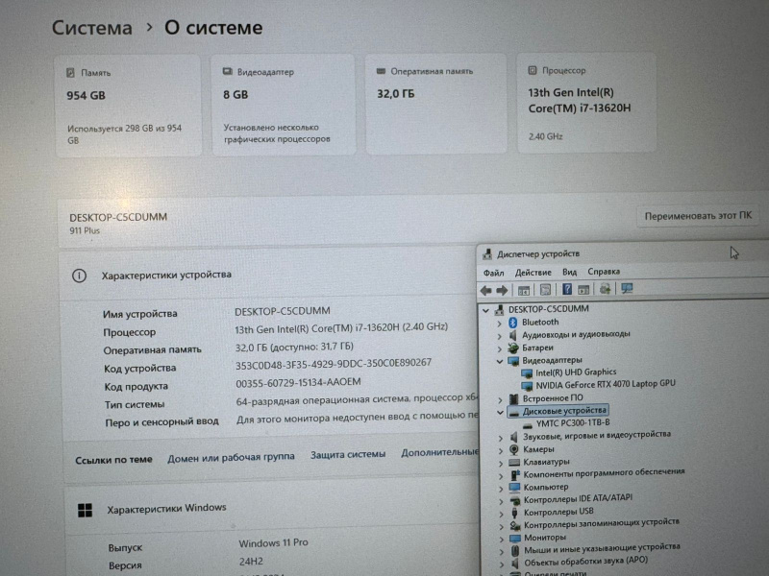The width and height of the screenshot is (769, 576).
Task: Open the Properties toolbar icon in Device Manager
Action: (545, 290)
